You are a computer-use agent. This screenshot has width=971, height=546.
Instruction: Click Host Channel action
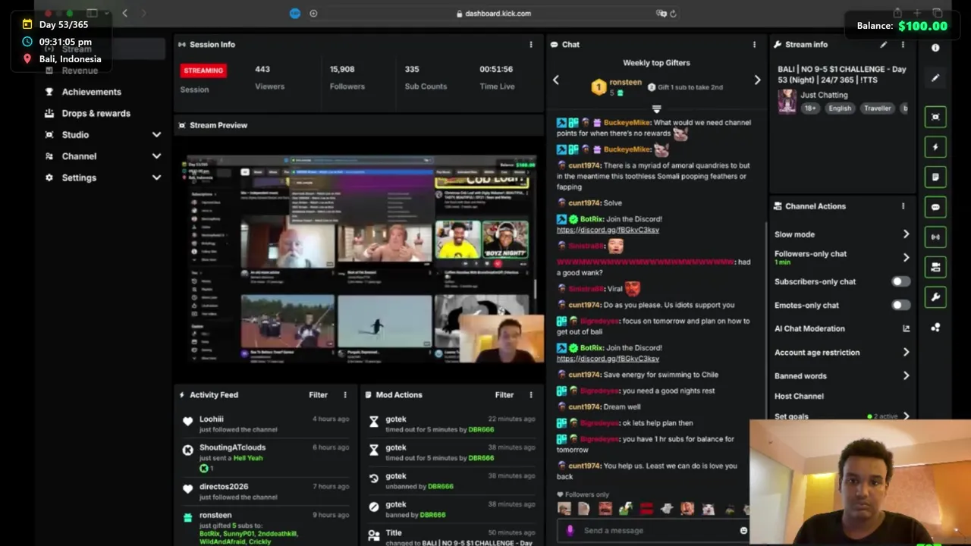click(799, 397)
